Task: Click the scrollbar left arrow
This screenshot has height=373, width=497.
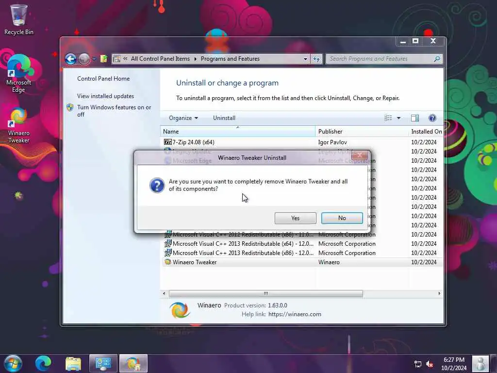Action: pyautogui.click(x=164, y=293)
